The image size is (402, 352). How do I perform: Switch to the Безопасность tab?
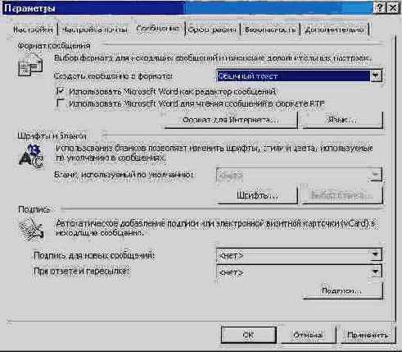[270, 30]
